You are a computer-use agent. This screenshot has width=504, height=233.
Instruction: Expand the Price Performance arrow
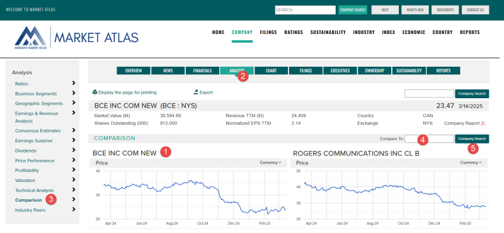(74, 160)
